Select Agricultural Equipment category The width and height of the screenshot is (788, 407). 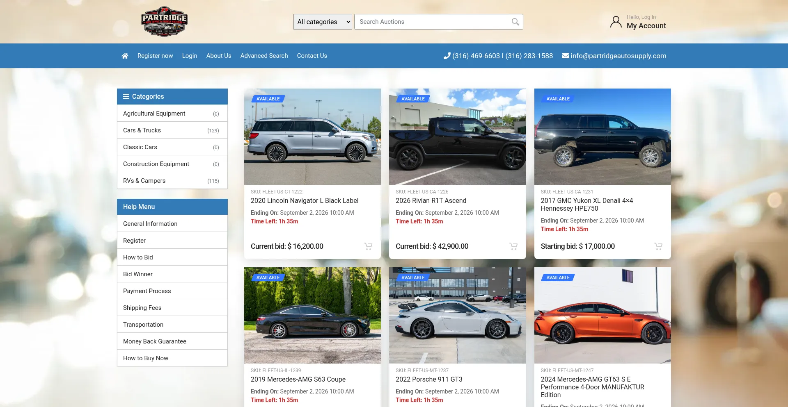pos(172,114)
